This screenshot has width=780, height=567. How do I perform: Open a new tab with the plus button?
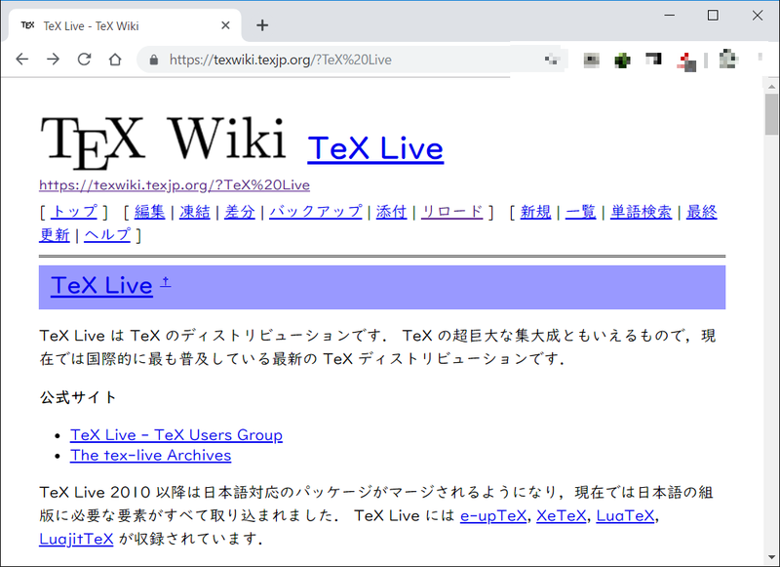[x=262, y=25]
